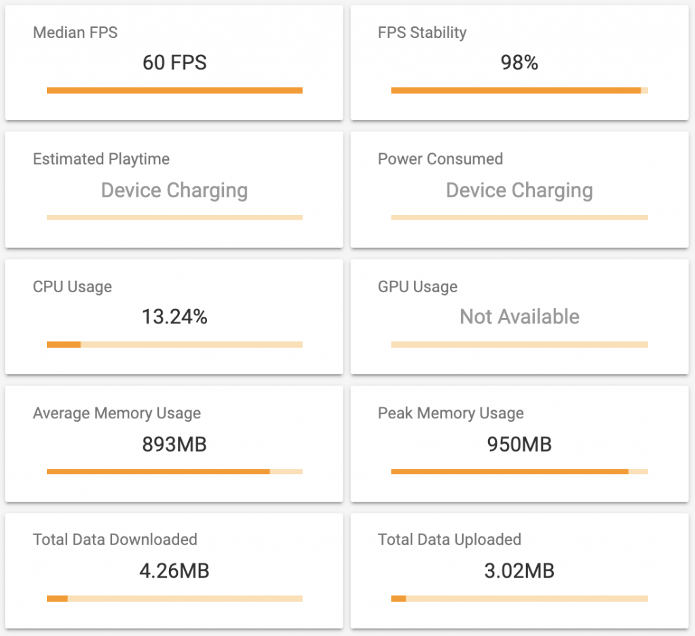Screen dimensions: 695x636
Task: Click the Peak Memory Usage bar
Action: click(x=519, y=471)
